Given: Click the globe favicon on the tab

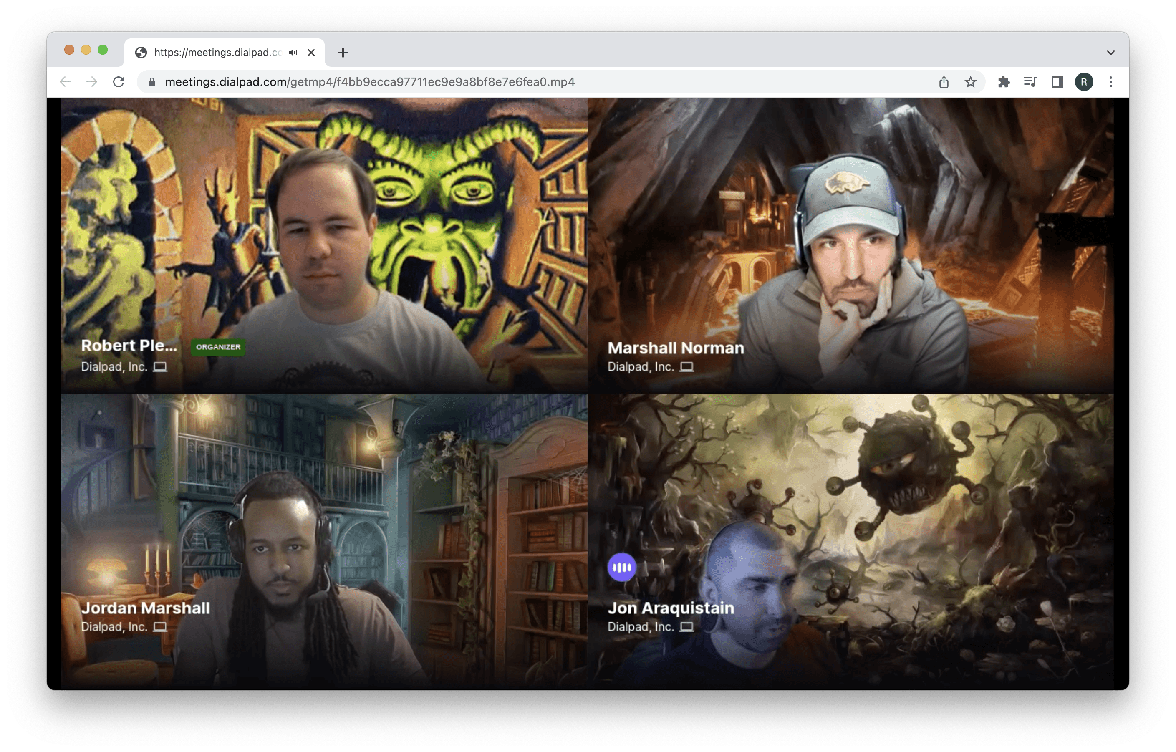Looking at the screenshot, I should [x=141, y=53].
